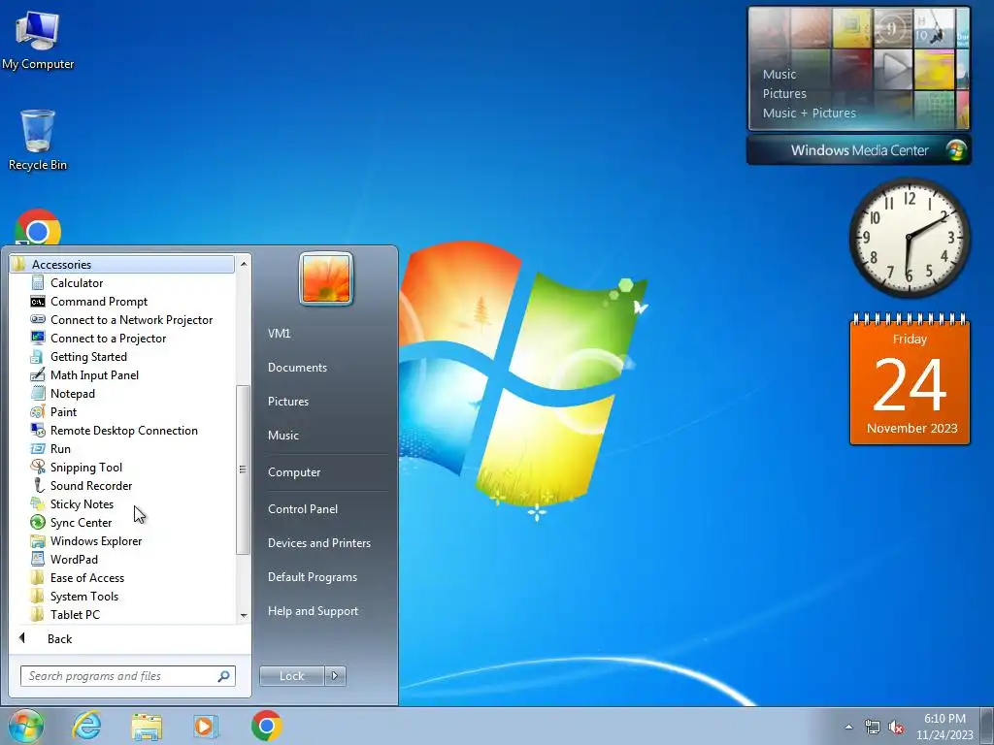Screen dimensions: 994x745
Task: Select My Computer desktop icon
Action: pyautogui.click(x=38, y=40)
